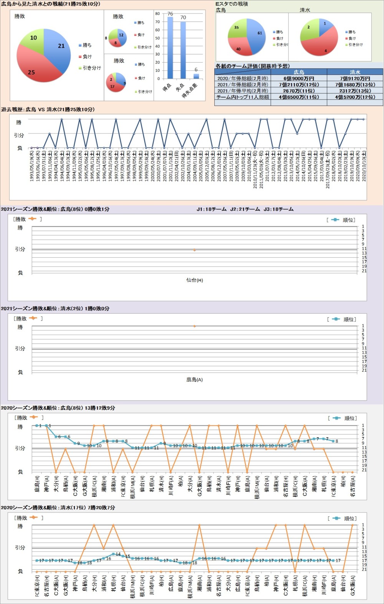Click the 清水 column header in the salary table
The image size is (384, 604).
click(x=355, y=72)
